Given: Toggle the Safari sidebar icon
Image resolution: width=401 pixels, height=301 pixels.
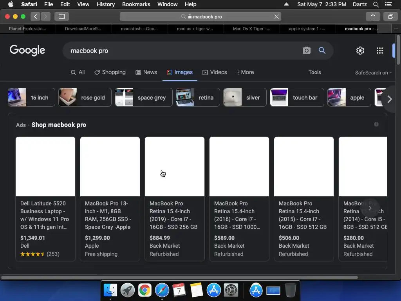Looking at the screenshot, I should 61,16.
